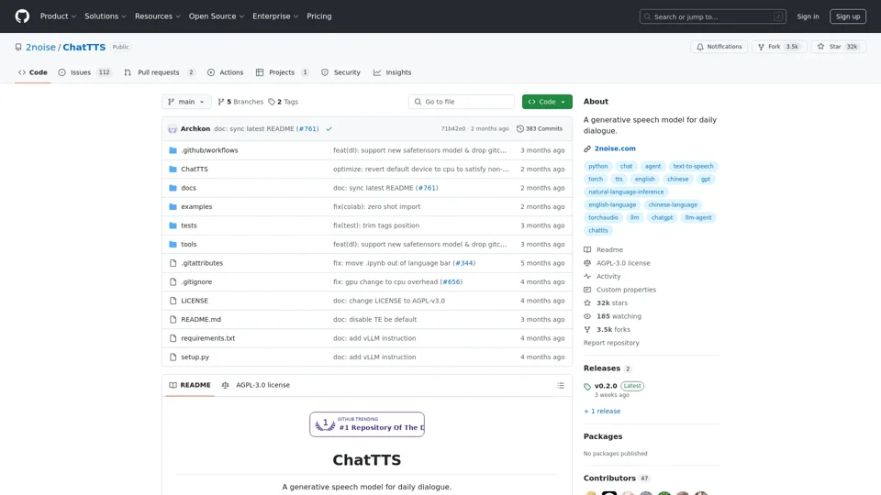Click the Go to file input
881x495 pixels.
pos(462,102)
